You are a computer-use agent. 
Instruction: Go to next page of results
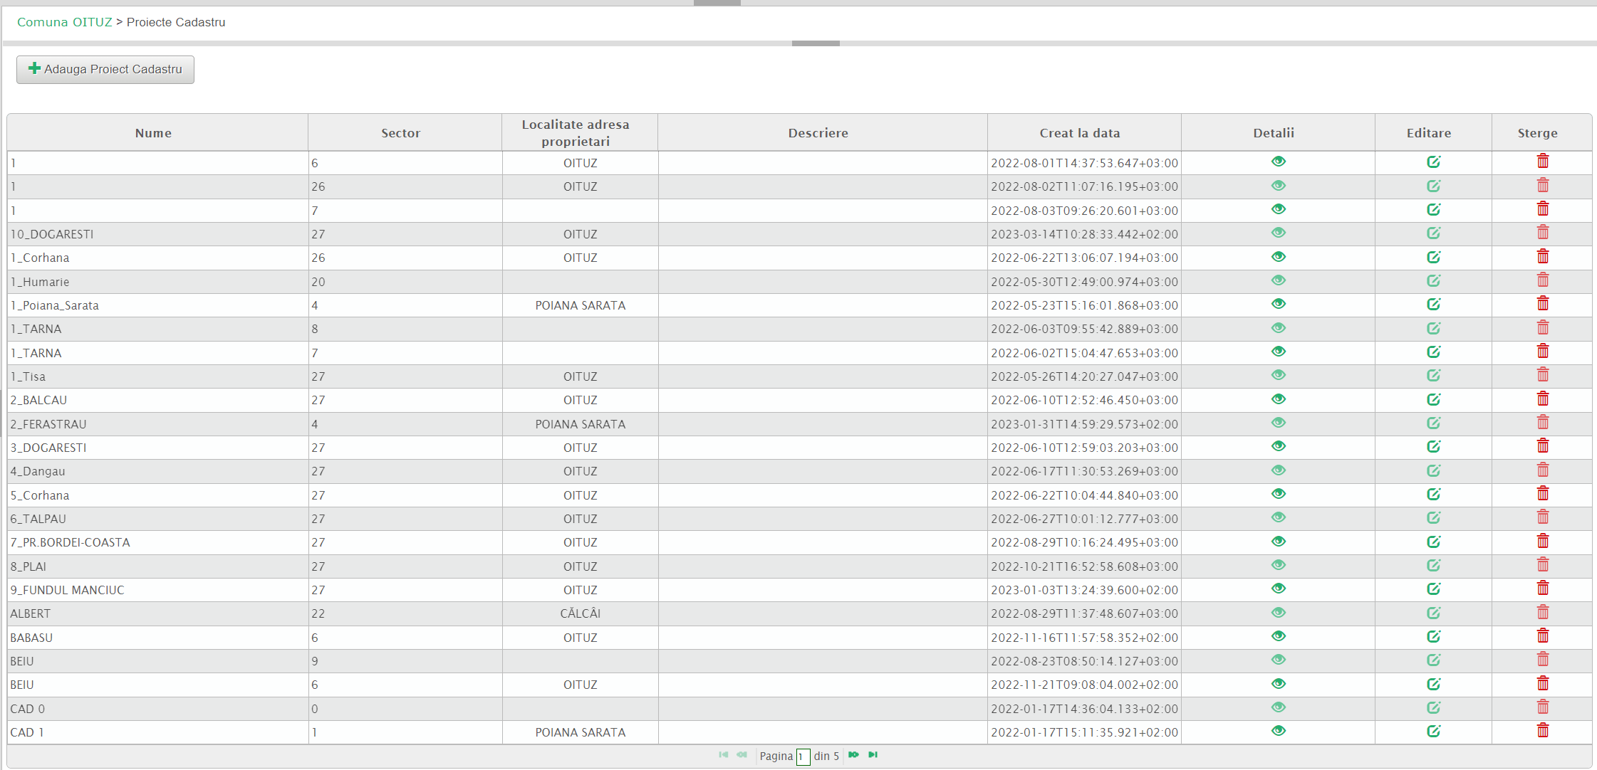tap(853, 755)
